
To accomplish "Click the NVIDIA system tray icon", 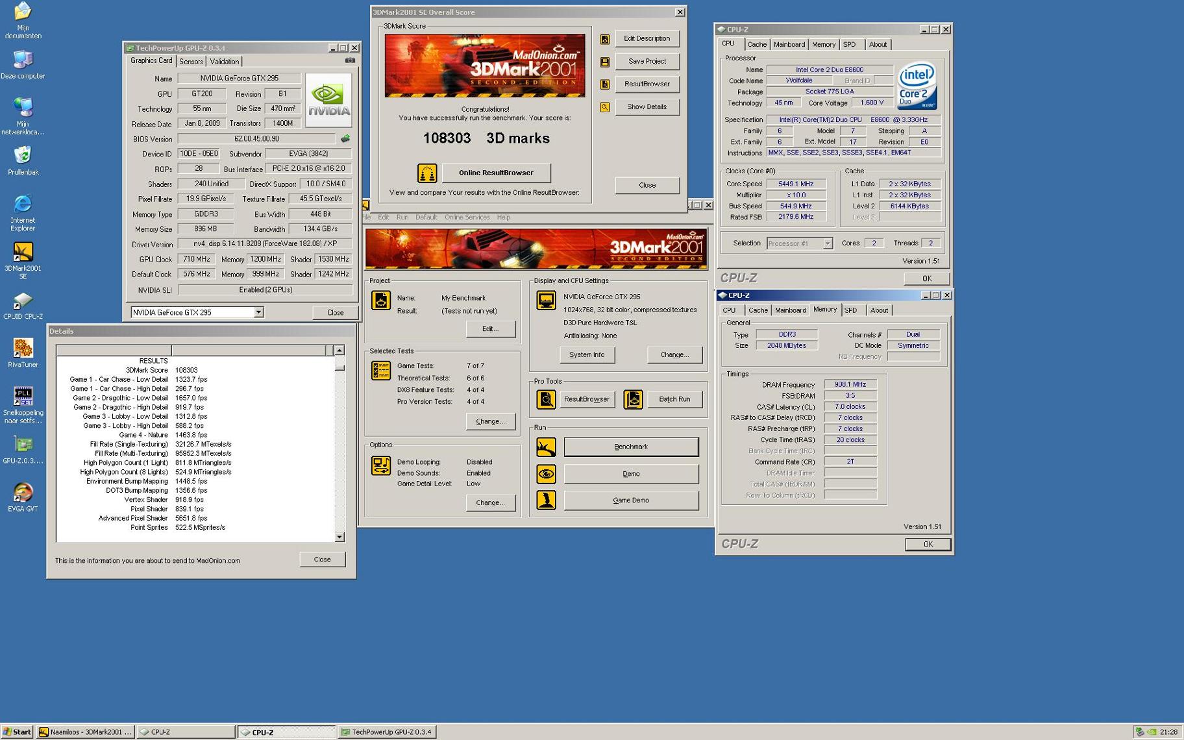I will pos(1152,732).
